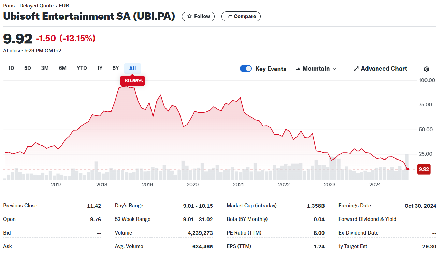Click the 2020 x-axis label
The image size is (447, 257).
(x=192, y=185)
